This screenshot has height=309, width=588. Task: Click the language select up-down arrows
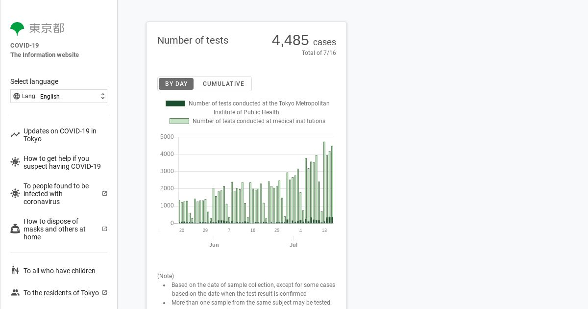(x=103, y=96)
